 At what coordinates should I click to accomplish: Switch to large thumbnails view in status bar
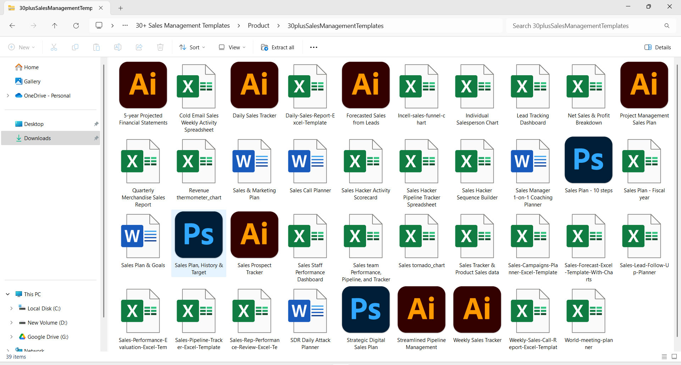674,357
